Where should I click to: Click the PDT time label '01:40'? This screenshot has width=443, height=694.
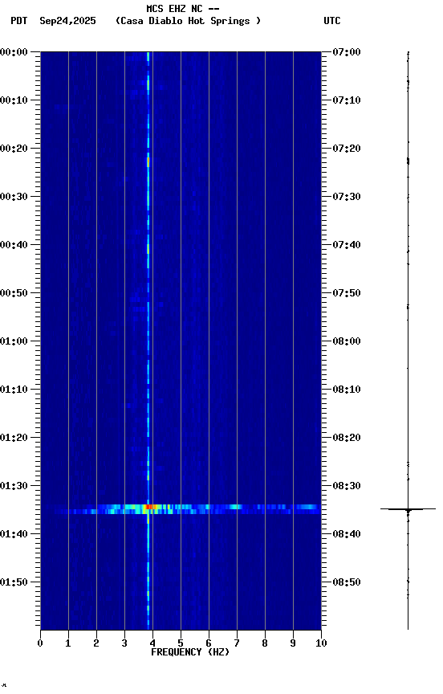coord(14,534)
